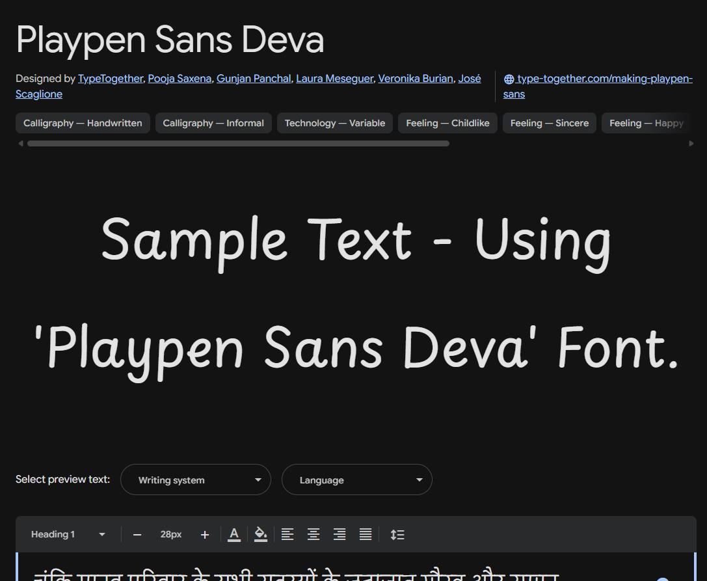Open the Veronika Burian designer link
The height and width of the screenshot is (581, 707).
pos(415,79)
